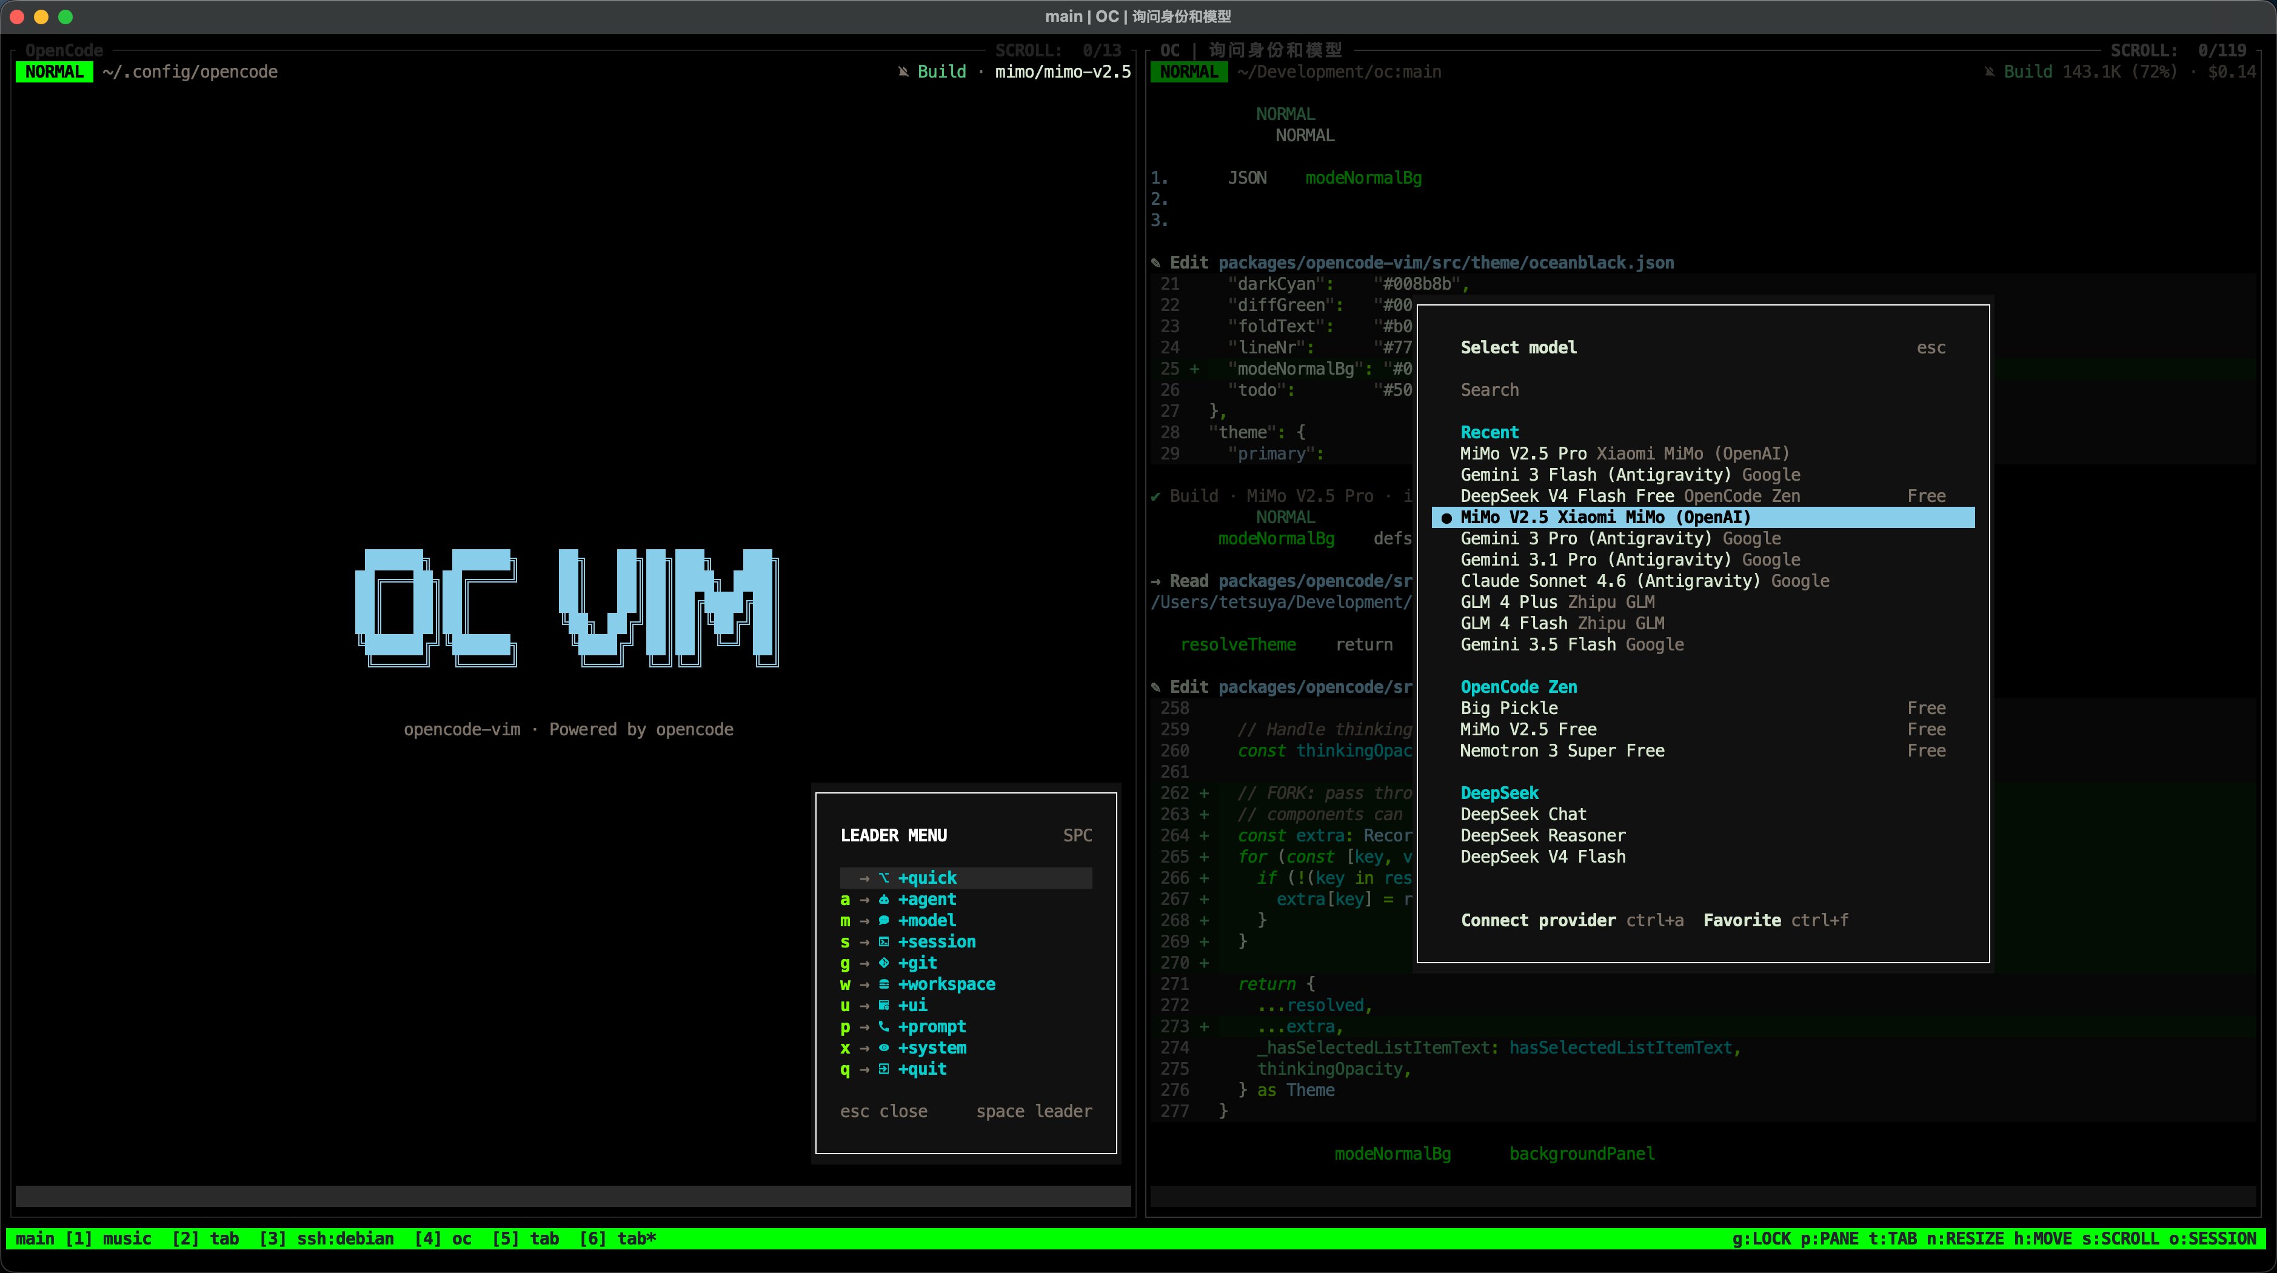The image size is (2277, 1273).
Task: Select the bullet of MiMo V2.5 Xiaomi MiMo
Action: click(x=1446, y=518)
